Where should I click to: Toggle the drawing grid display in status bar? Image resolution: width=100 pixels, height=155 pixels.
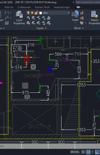83,152
